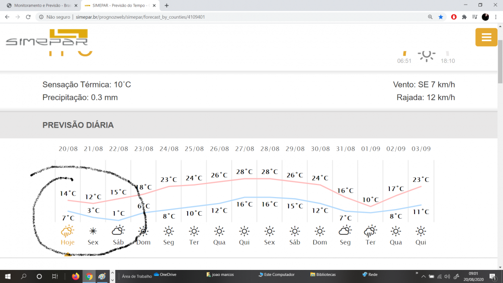The width and height of the screenshot is (503, 283).
Task: Expand the taskbar toolbar overflow chevron
Action: [416, 273]
